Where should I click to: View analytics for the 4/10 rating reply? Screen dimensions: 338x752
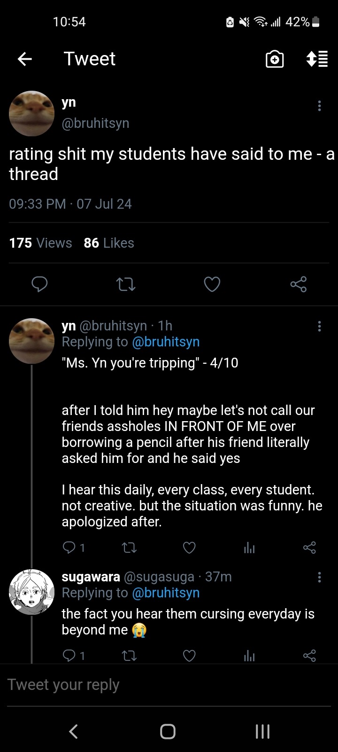[x=249, y=548]
